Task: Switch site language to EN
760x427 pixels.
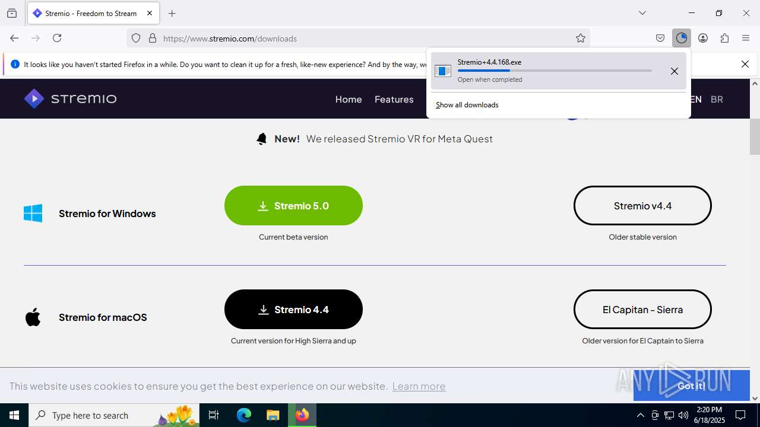Action: click(696, 99)
